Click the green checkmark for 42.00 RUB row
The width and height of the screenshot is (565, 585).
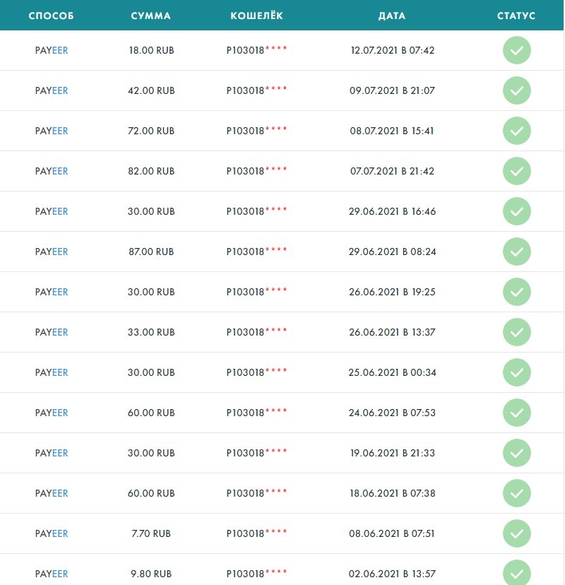(x=516, y=90)
